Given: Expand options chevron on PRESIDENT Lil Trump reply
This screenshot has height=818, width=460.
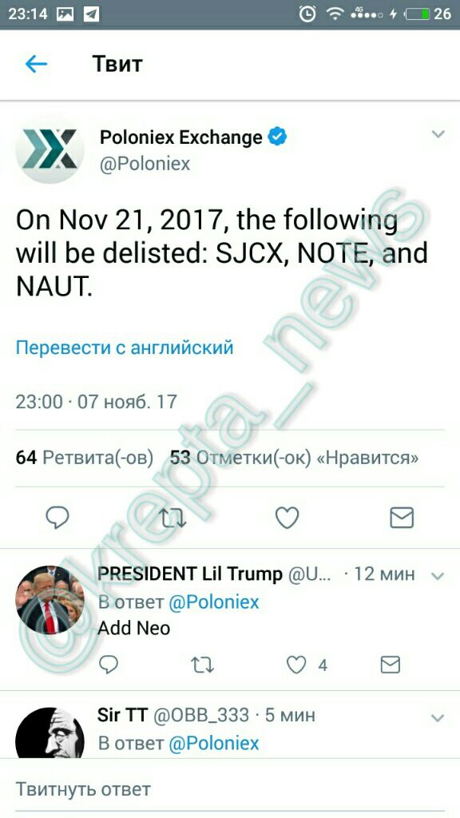Looking at the screenshot, I should (438, 576).
